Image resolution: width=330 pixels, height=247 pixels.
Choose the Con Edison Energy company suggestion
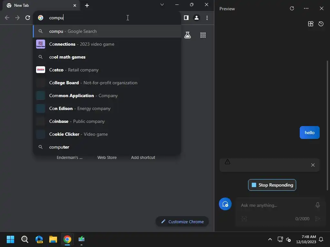point(107,108)
